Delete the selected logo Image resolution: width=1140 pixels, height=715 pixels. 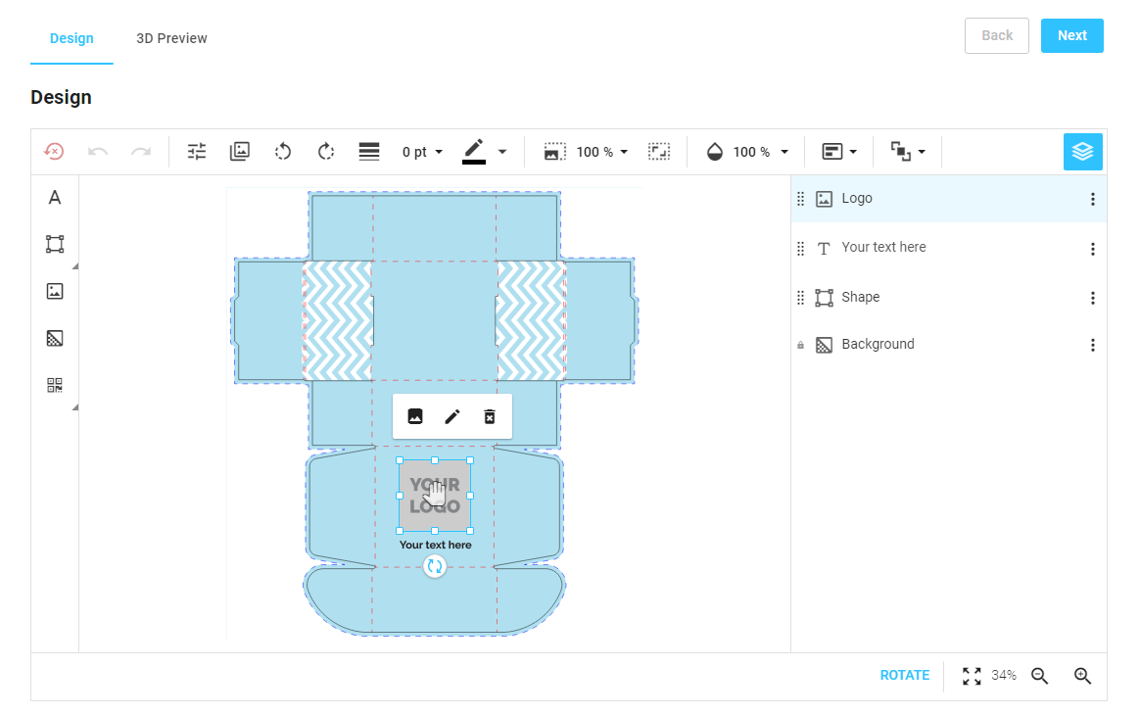click(x=490, y=416)
